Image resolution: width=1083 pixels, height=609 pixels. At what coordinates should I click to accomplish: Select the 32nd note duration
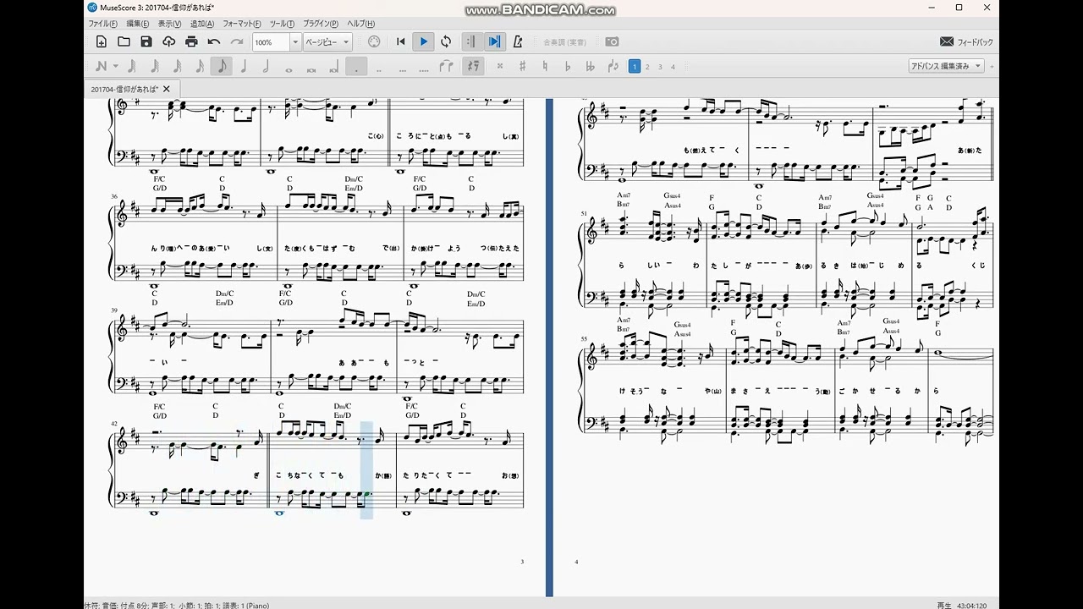click(x=177, y=66)
